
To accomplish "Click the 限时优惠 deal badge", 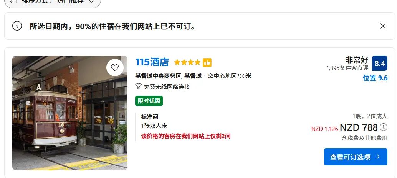I will coord(149,101).
